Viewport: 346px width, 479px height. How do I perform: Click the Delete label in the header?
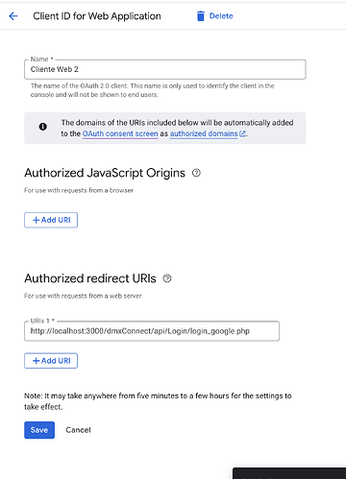click(221, 16)
